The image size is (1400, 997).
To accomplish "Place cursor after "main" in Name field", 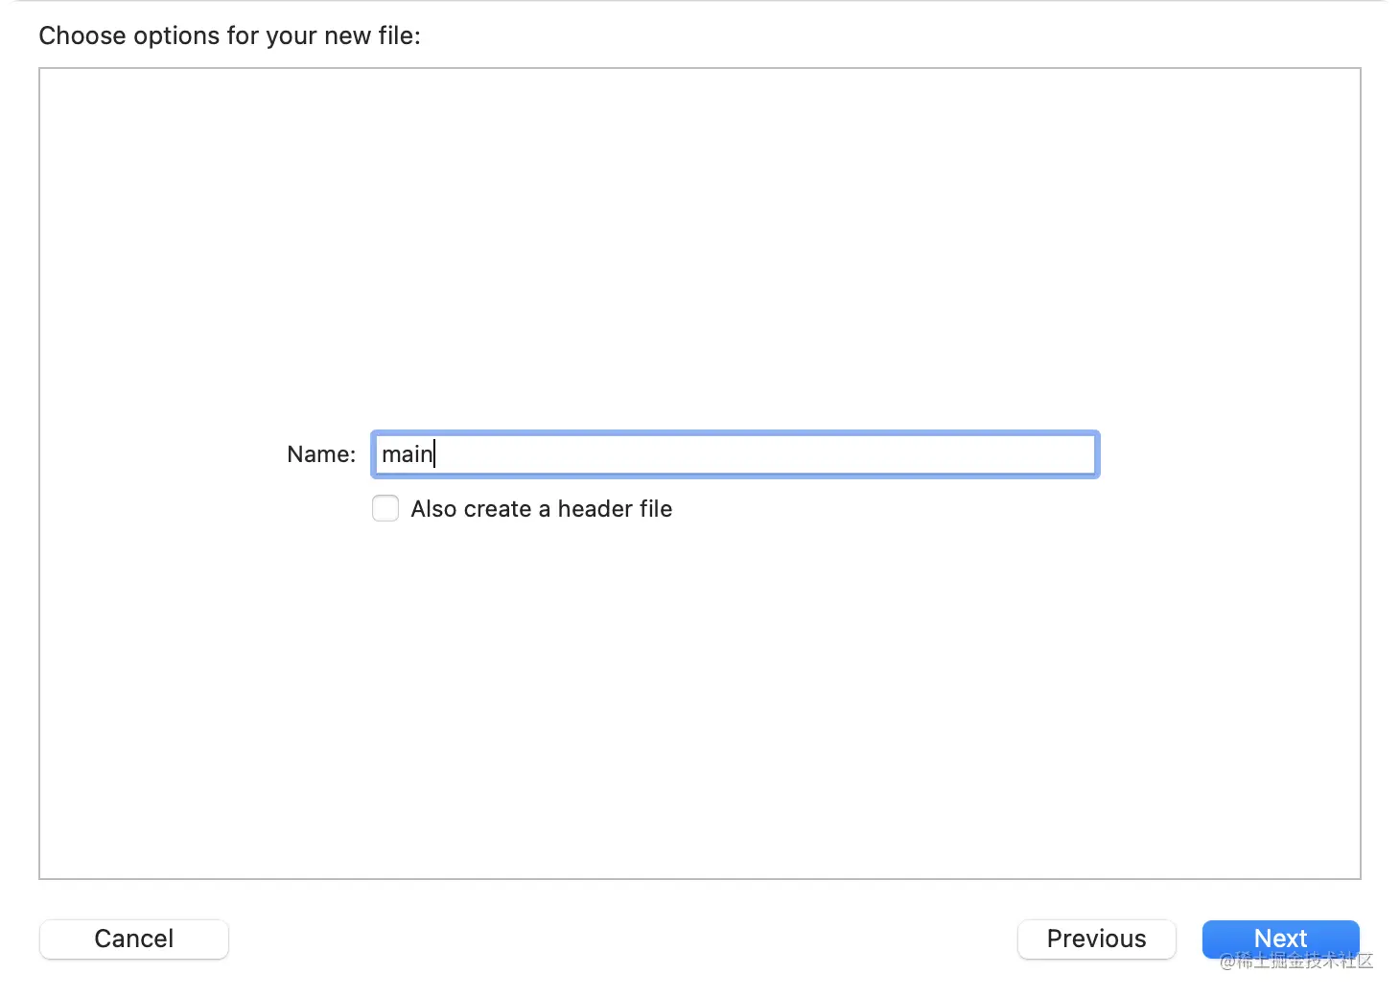I will pyautogui.click(x=435, y=454).
